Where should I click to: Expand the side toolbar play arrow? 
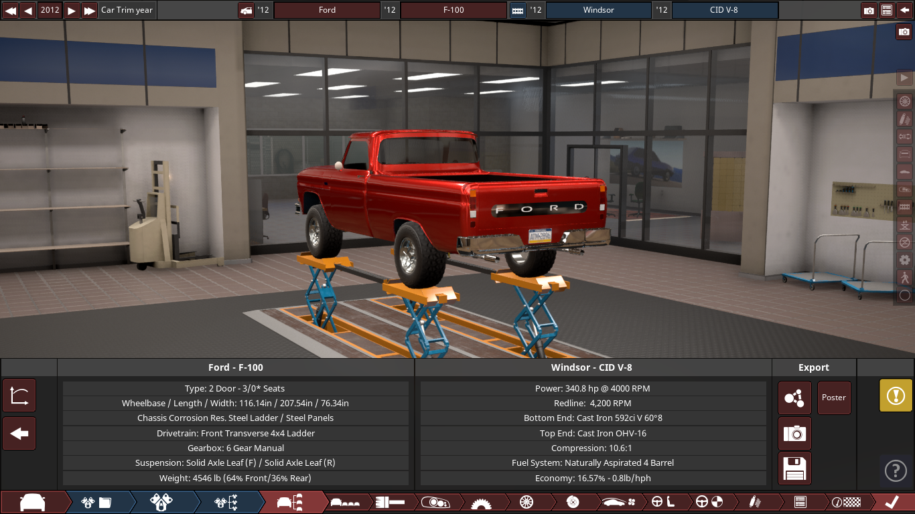click(904, 78)
